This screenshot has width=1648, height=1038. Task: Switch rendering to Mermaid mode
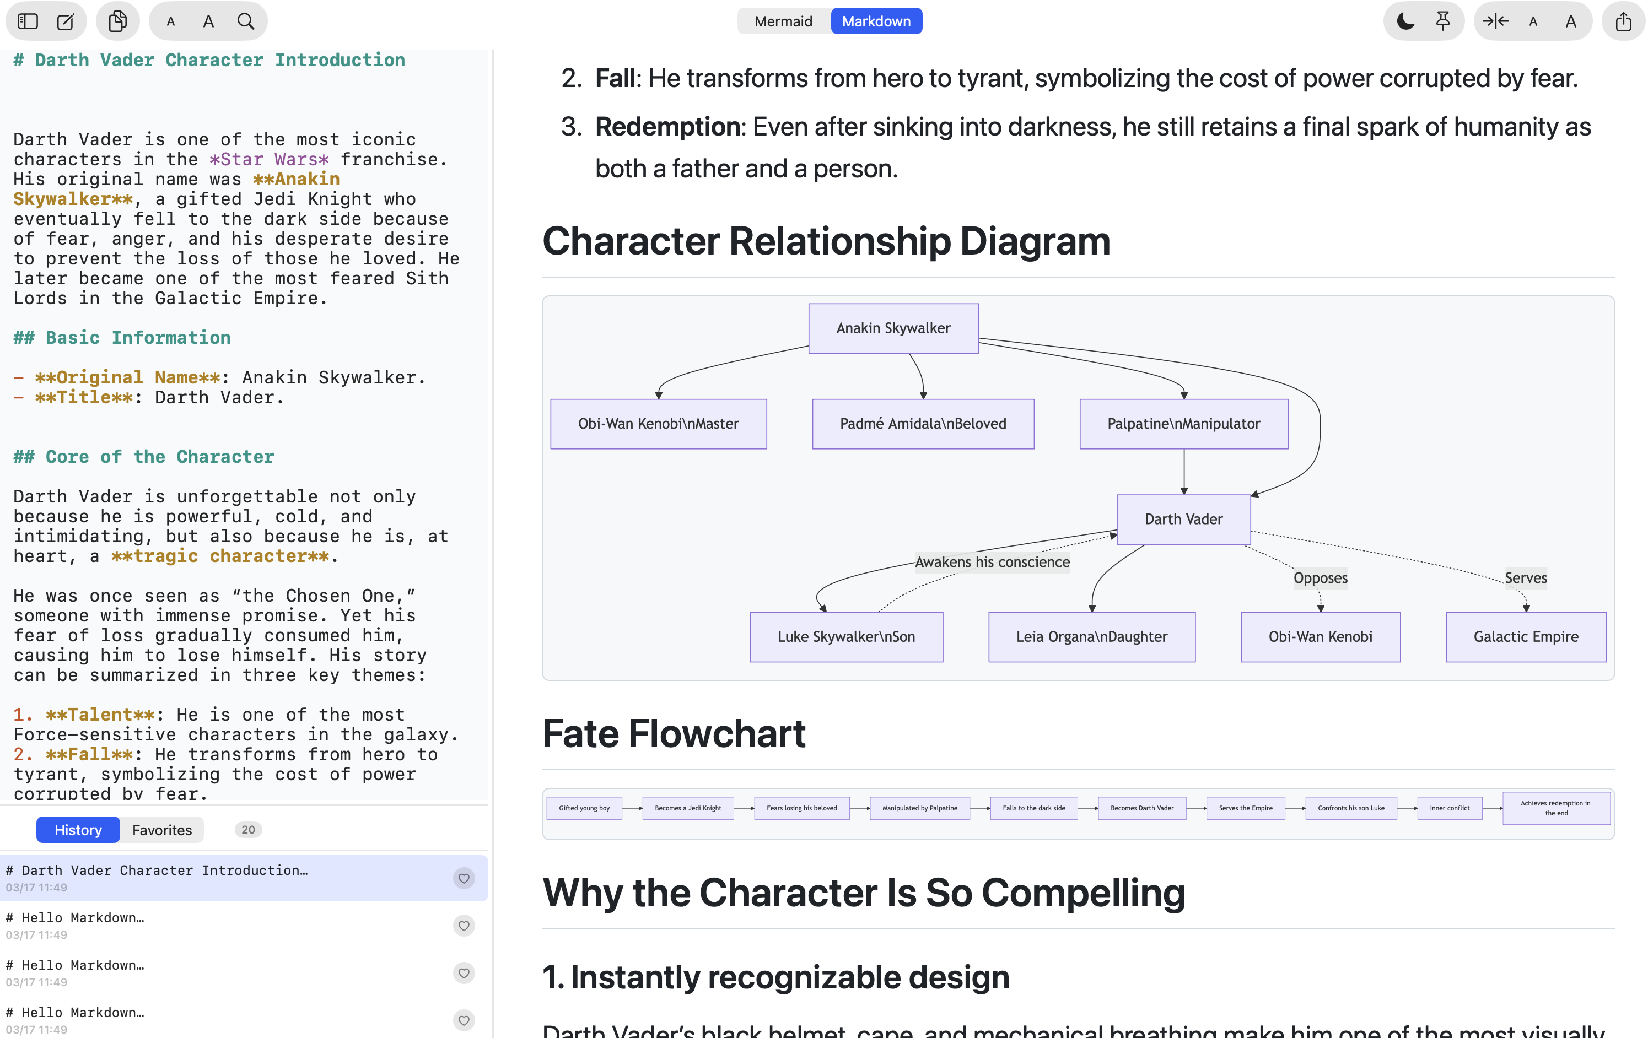coord(784,20)
